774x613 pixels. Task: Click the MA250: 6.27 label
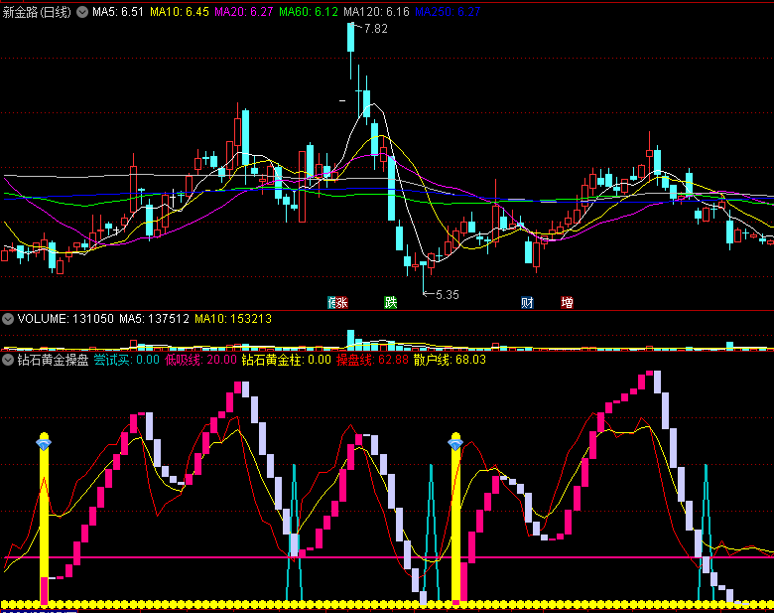[448, 12]
